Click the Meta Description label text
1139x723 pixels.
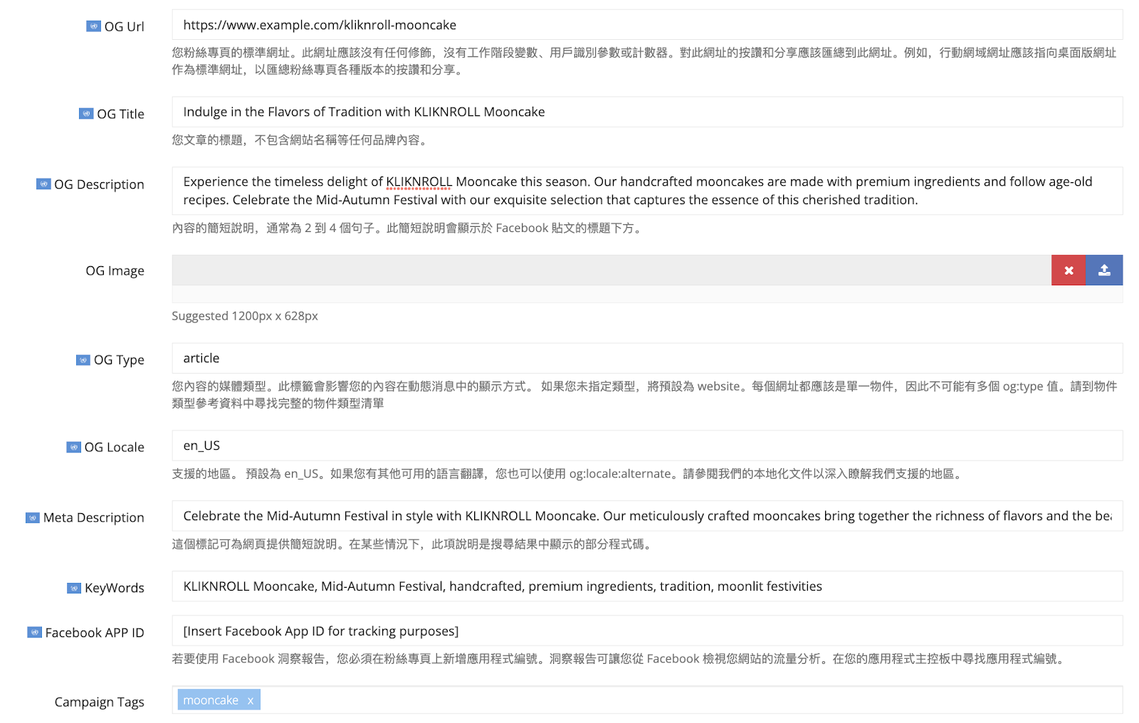[94, 517]
